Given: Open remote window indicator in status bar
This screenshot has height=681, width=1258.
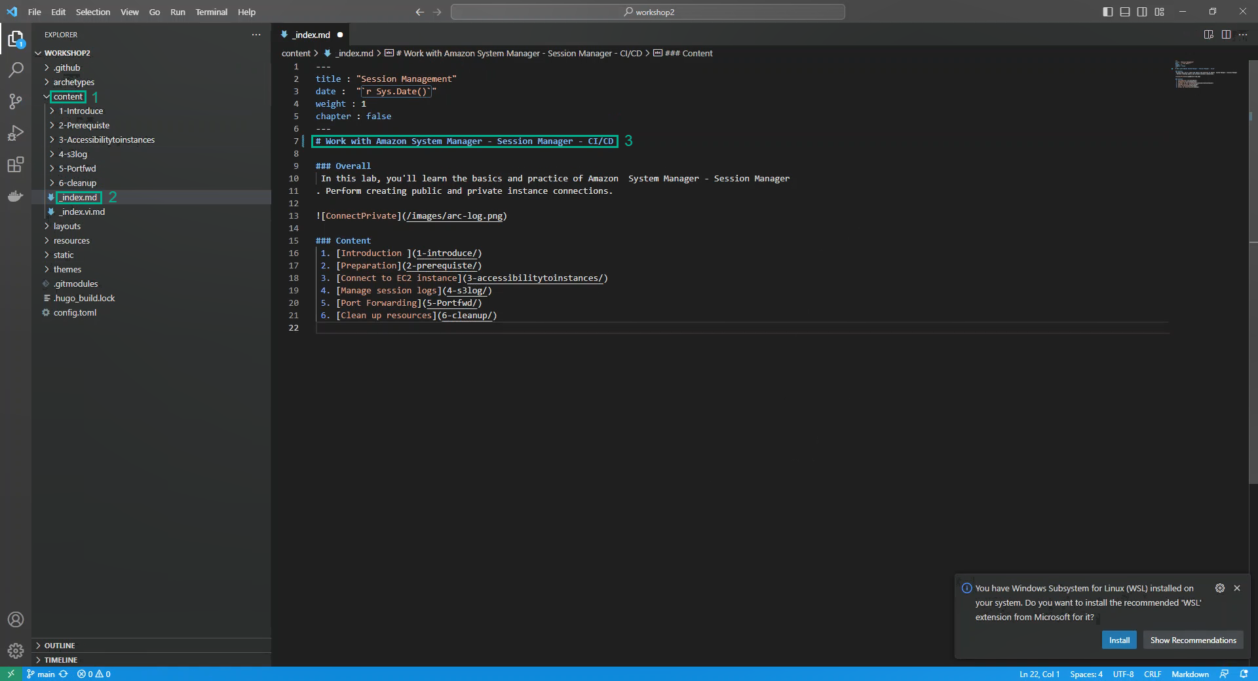Looking at the screenshot, I should pos(10,674).
